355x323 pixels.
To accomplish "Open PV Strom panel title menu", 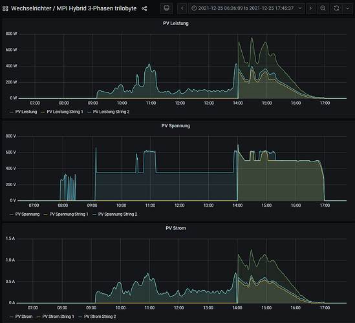I will (176, 228).
